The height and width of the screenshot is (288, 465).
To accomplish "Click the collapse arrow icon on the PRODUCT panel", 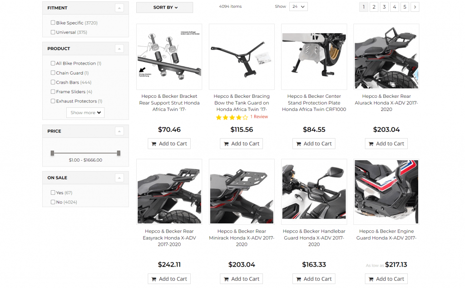I will tap(119, 48).
